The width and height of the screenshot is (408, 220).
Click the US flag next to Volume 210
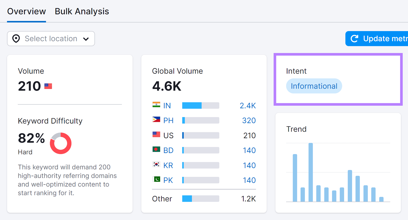pos(48,86)
